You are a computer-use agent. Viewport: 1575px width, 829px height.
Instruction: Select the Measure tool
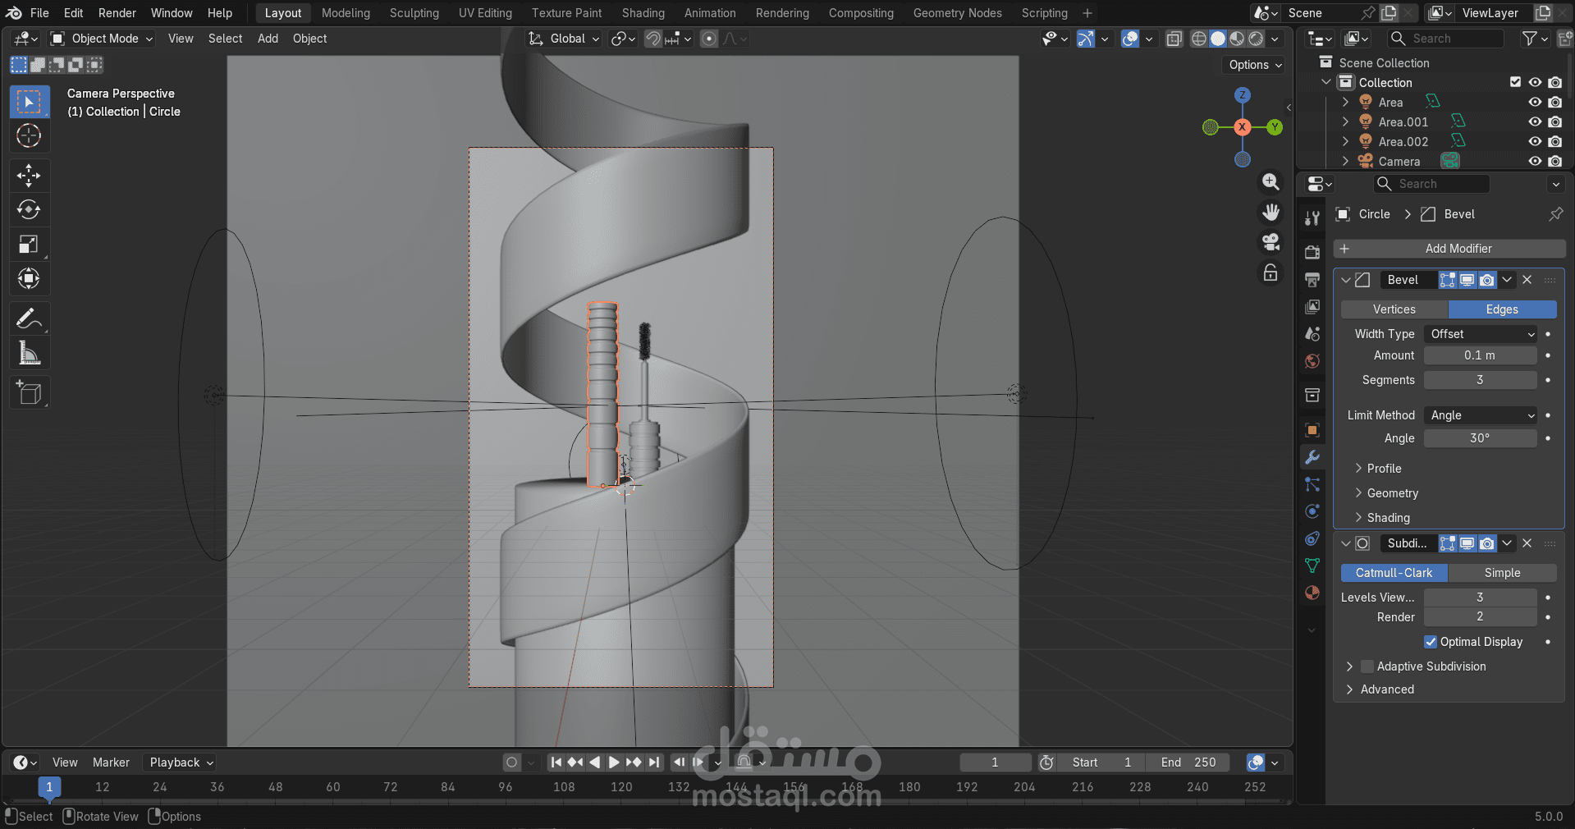coord(29,354)
